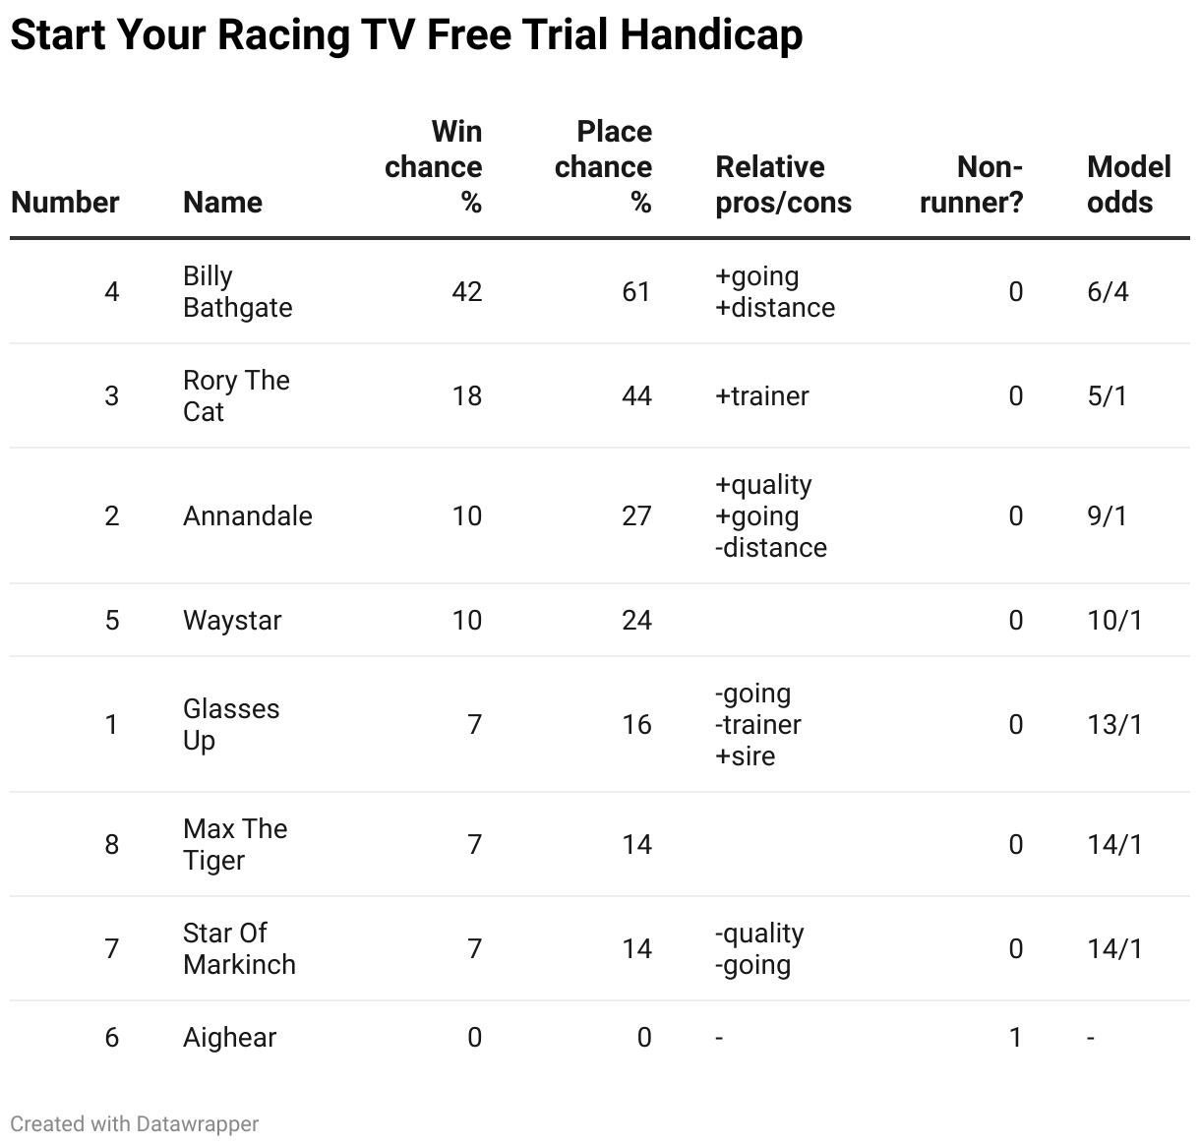Click Aighear's non-runner value 1
The height and width of the screenshot is (1147, 1200).
pos(1016,1037)
